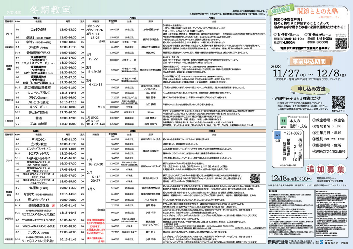Click the 太極拳 (月曜日) class name
Viewport: 353px width, 249px height.
39,47
